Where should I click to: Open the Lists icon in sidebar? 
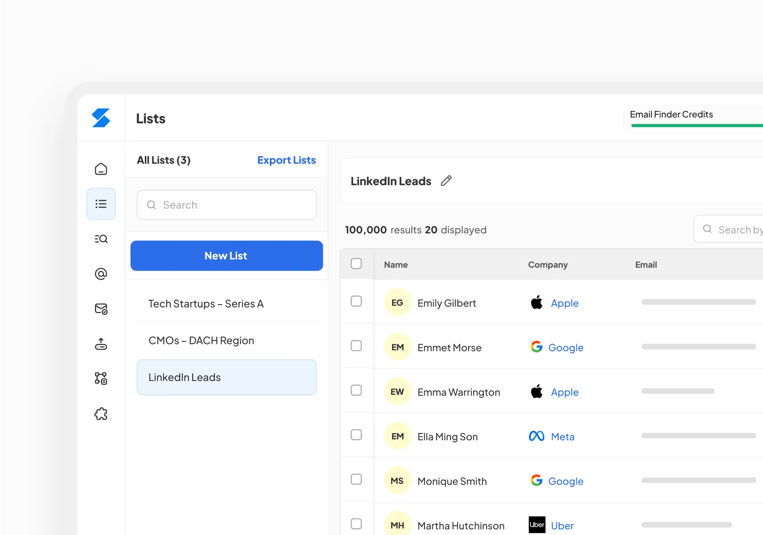pyautogui.click(x=101, y=204)
